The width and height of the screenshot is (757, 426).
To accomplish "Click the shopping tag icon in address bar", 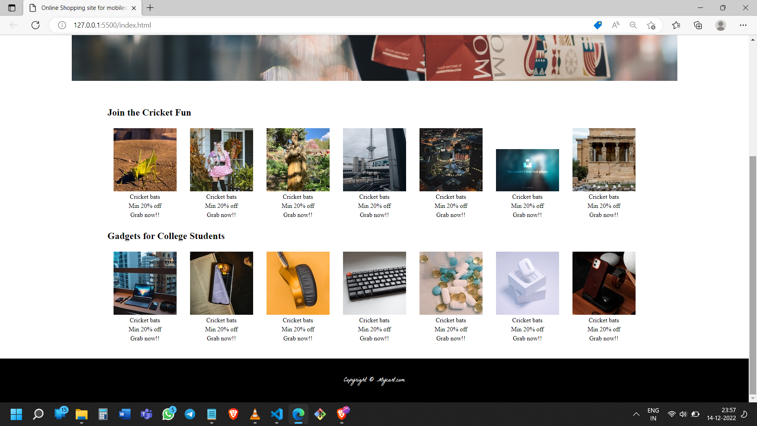I will [x=597, y=25].
